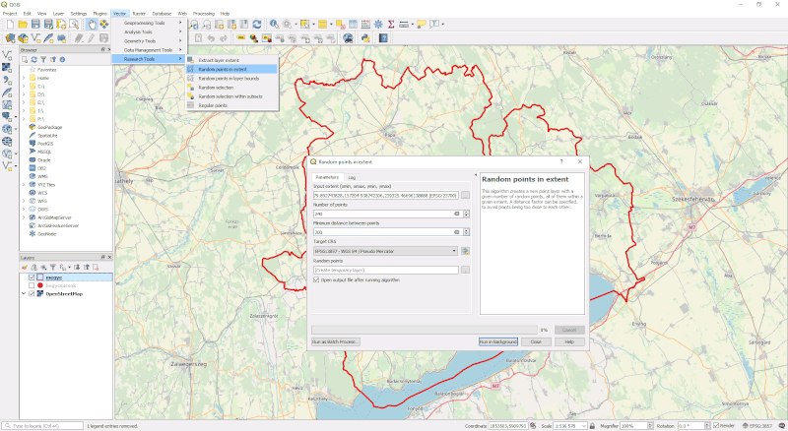The height and width of the screenshot is (431, 788).
Task: Click the Help button in dialog
Action: coord(569,341)
